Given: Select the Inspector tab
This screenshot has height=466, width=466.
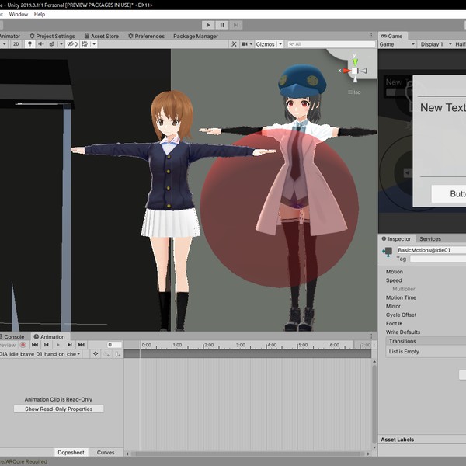Looking at the screenshot, I should tap(396, 238).
